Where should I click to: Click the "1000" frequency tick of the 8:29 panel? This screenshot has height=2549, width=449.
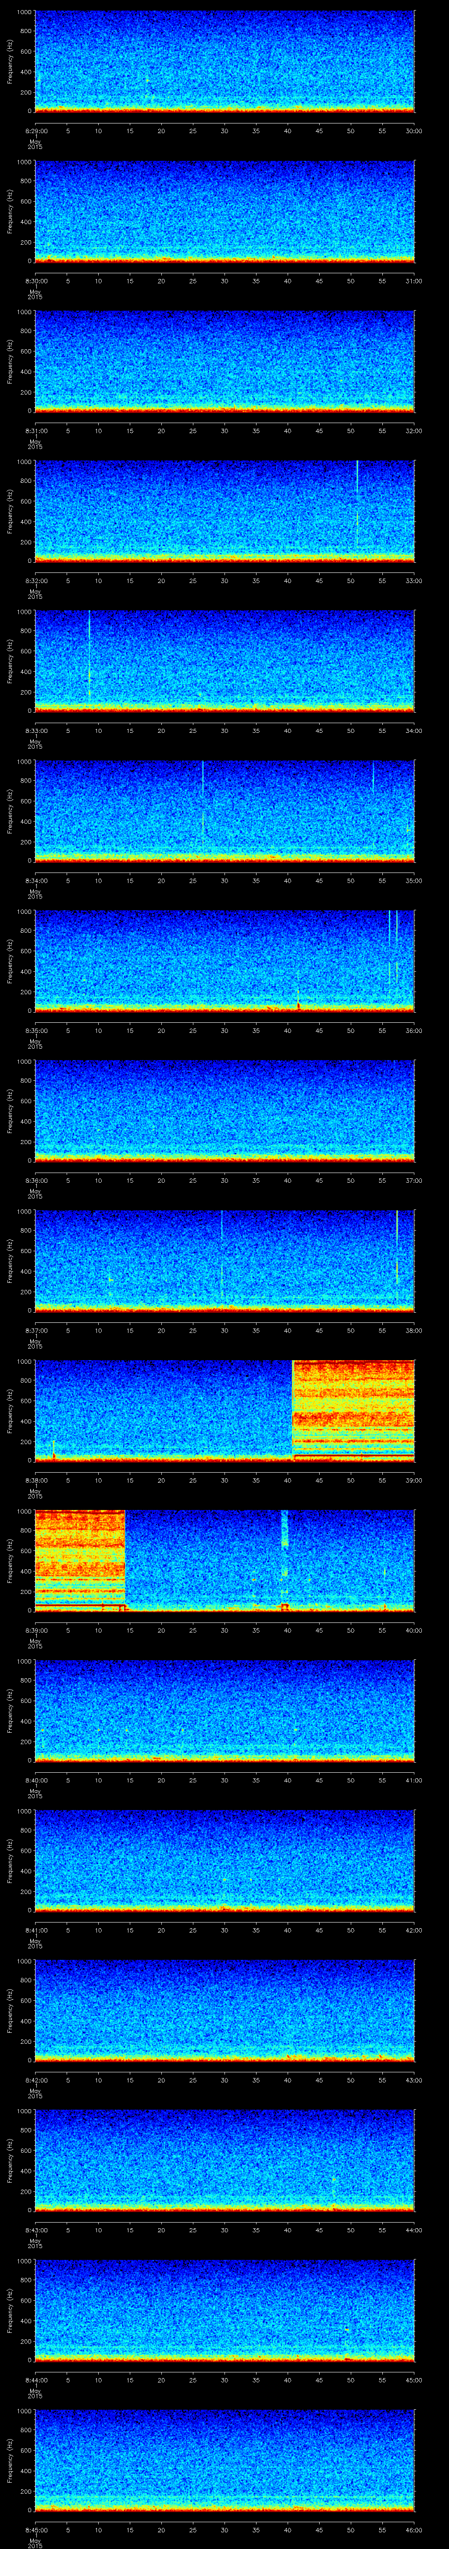click(x=24, y=13)
